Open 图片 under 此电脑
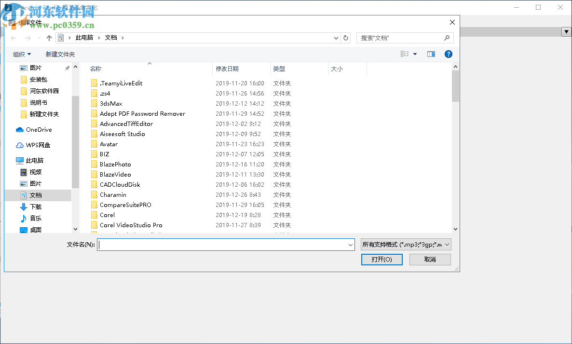The width and height of the screenshot is (572, 344). 36,184
